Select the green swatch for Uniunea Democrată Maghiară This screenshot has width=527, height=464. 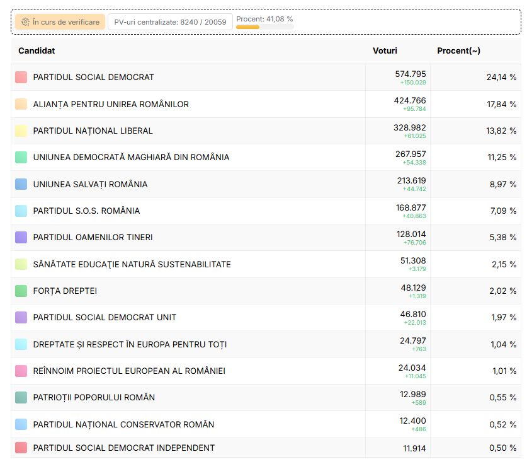click(21, 157)
